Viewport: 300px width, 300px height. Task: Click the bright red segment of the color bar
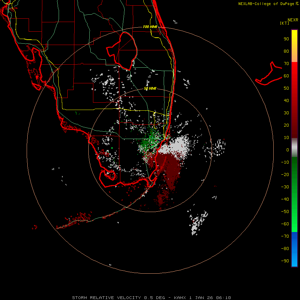click(x=294, y=71)
